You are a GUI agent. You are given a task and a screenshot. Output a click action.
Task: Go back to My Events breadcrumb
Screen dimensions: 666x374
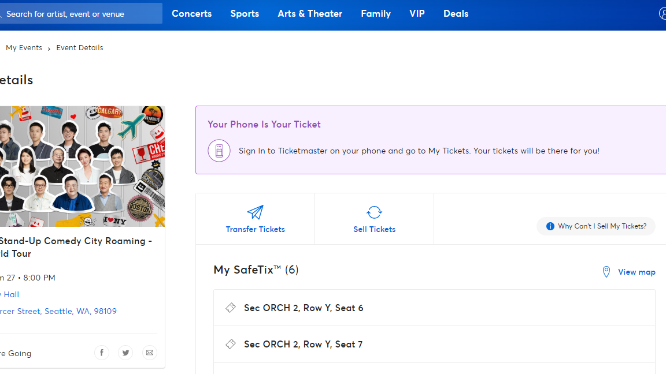pyautogui.click(x=24, y=48)
